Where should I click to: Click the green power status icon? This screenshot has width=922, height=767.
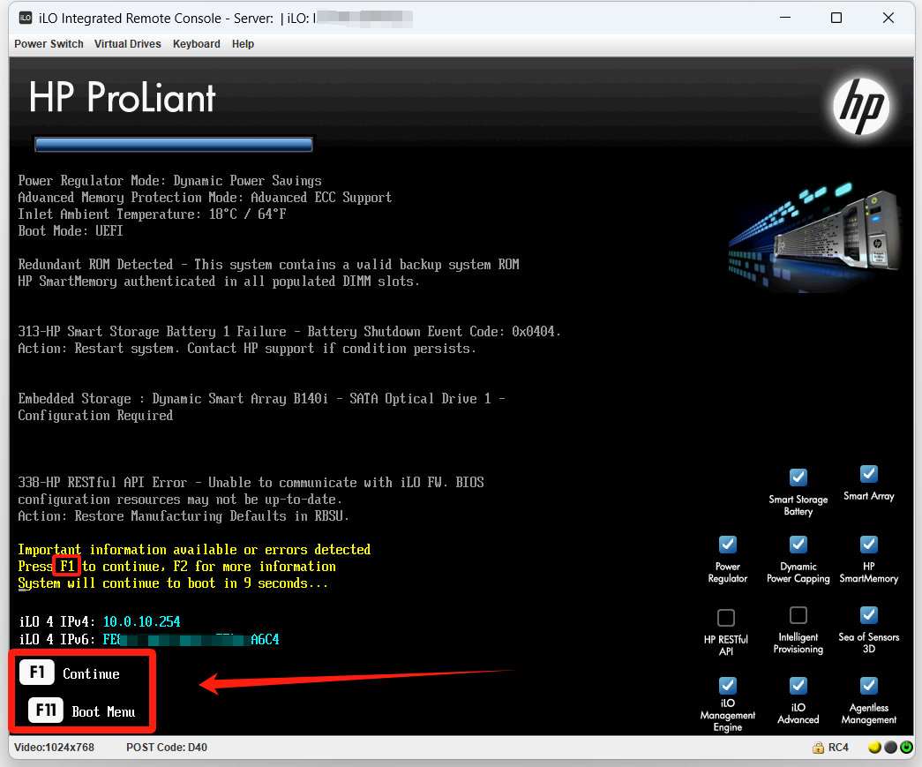click(906, 748)
